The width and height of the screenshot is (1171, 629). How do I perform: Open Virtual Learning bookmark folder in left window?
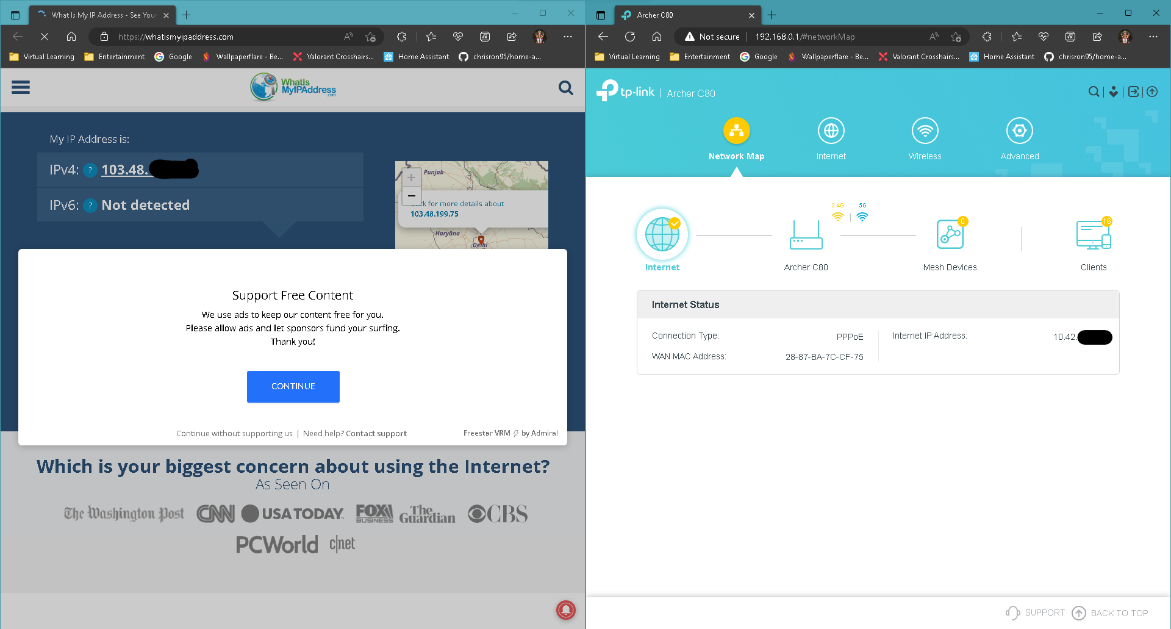tap(42, 57)
